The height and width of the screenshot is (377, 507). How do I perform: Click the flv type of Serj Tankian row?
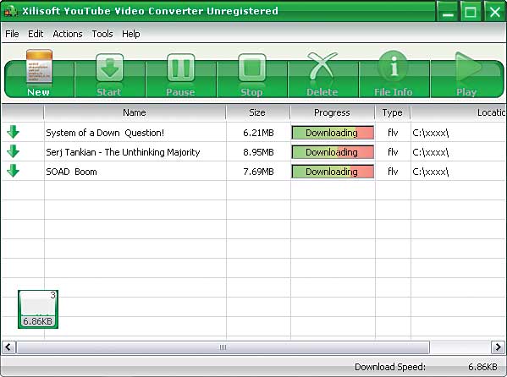point(393,152)
